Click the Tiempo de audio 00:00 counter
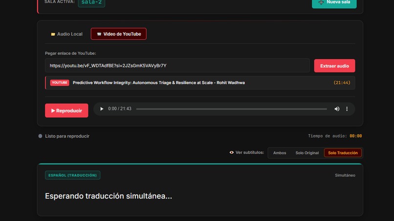The image size is (394, 221). 335,136
